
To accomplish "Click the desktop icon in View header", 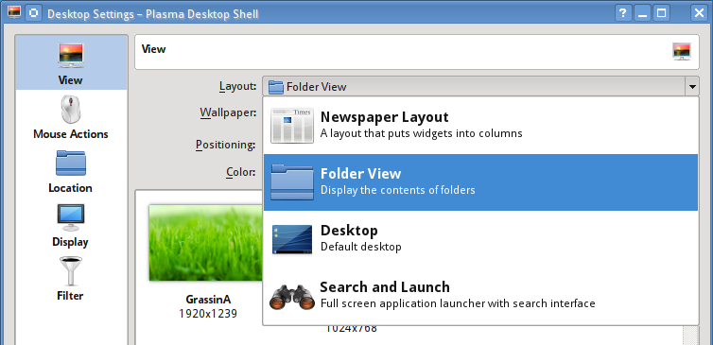I will 682,51.
